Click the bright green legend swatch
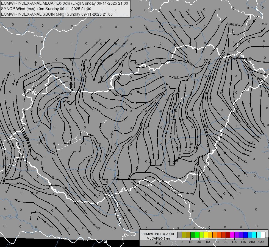This screenshot has width=269, height=247. tap(197, 235)
